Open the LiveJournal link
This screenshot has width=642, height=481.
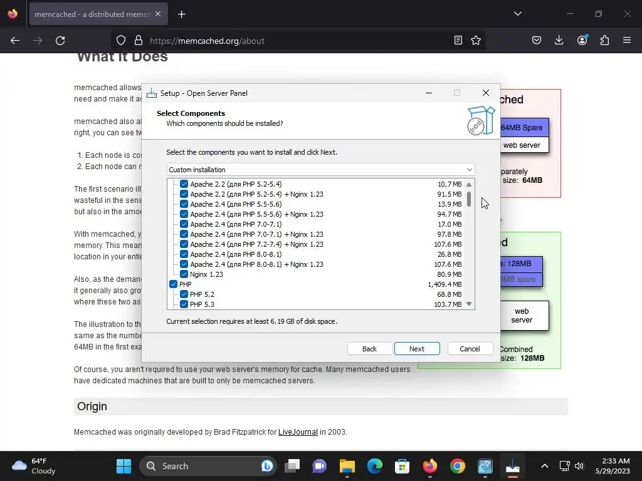298,432
